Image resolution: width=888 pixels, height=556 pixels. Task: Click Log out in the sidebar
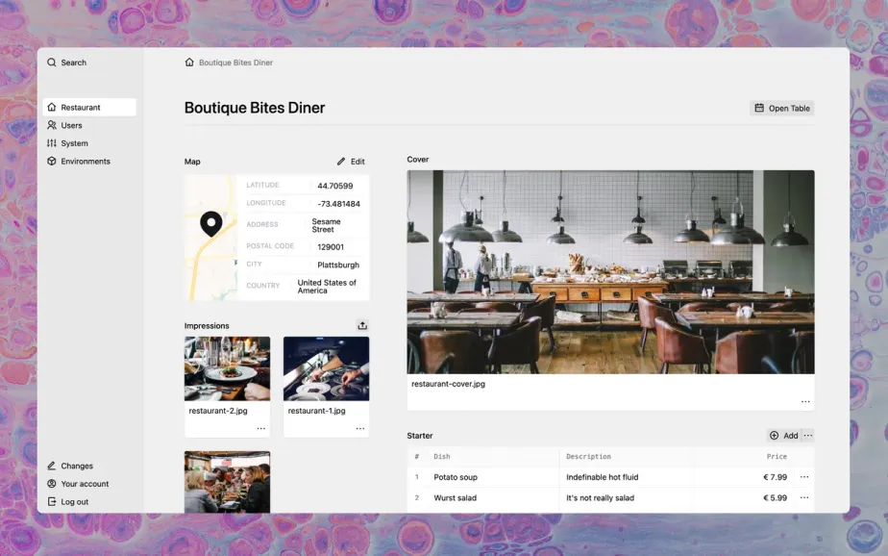[74, 502]
